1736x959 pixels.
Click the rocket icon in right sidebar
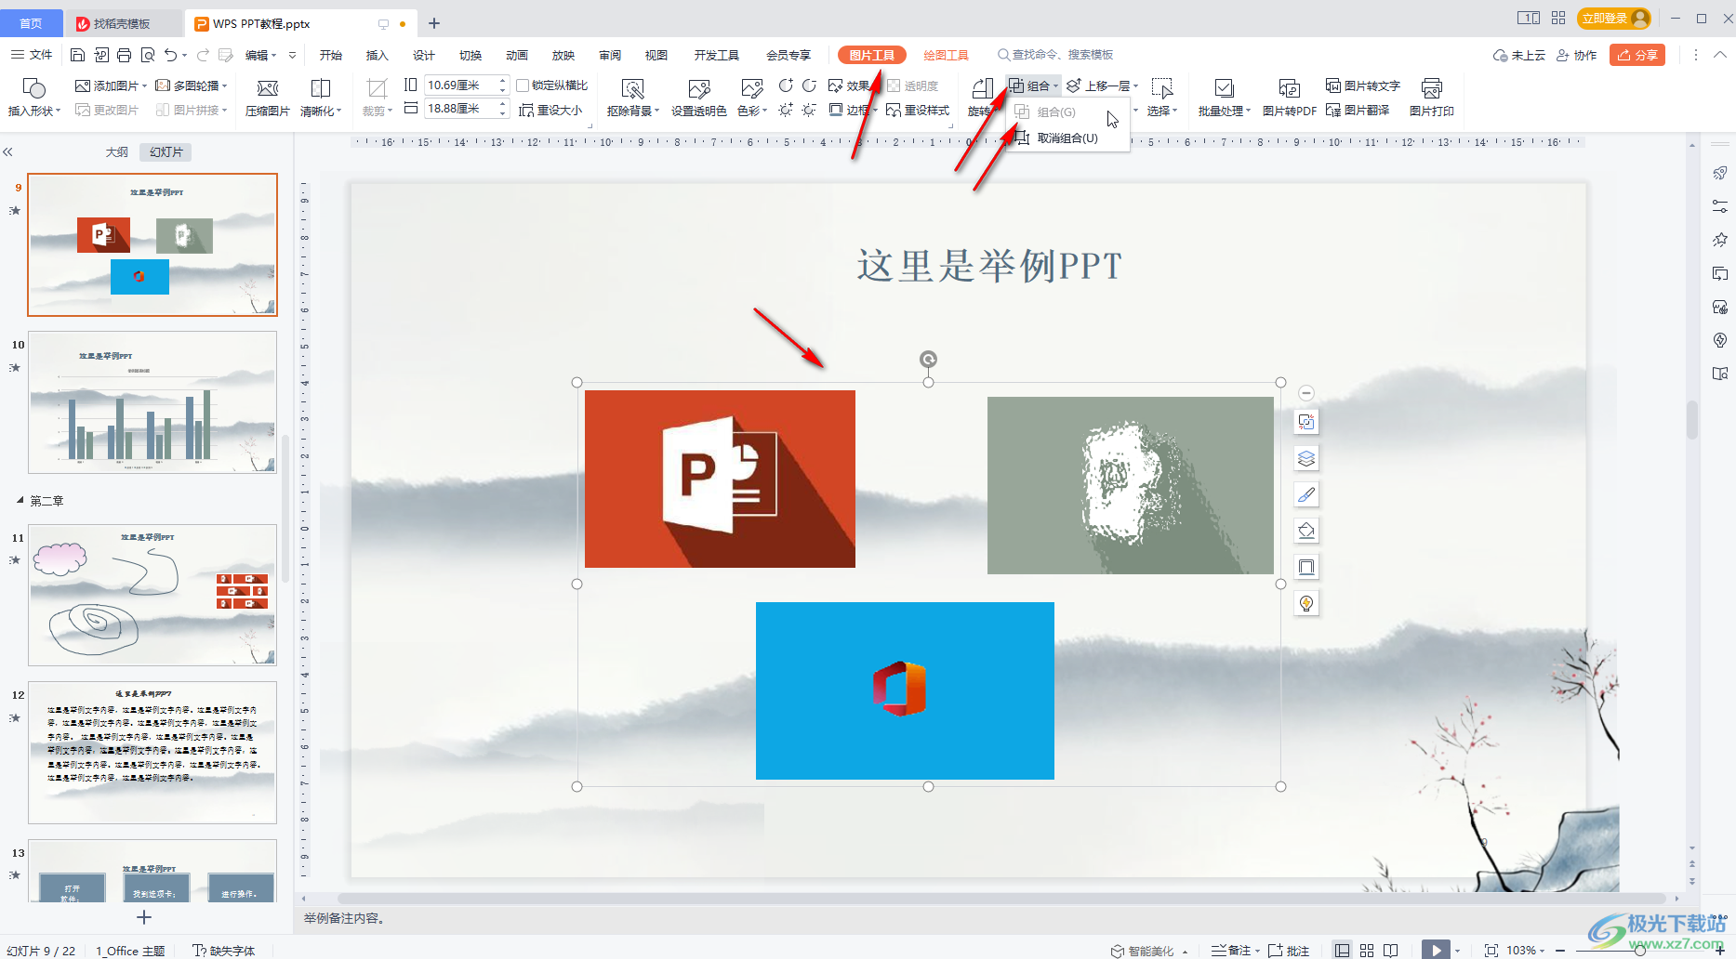pos(1720,173)
